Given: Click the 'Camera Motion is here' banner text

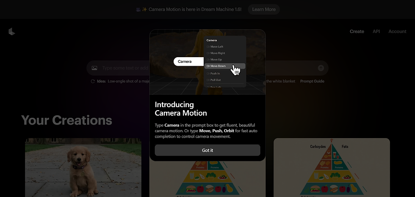Looking at the screenshot, I should point(195,9).
